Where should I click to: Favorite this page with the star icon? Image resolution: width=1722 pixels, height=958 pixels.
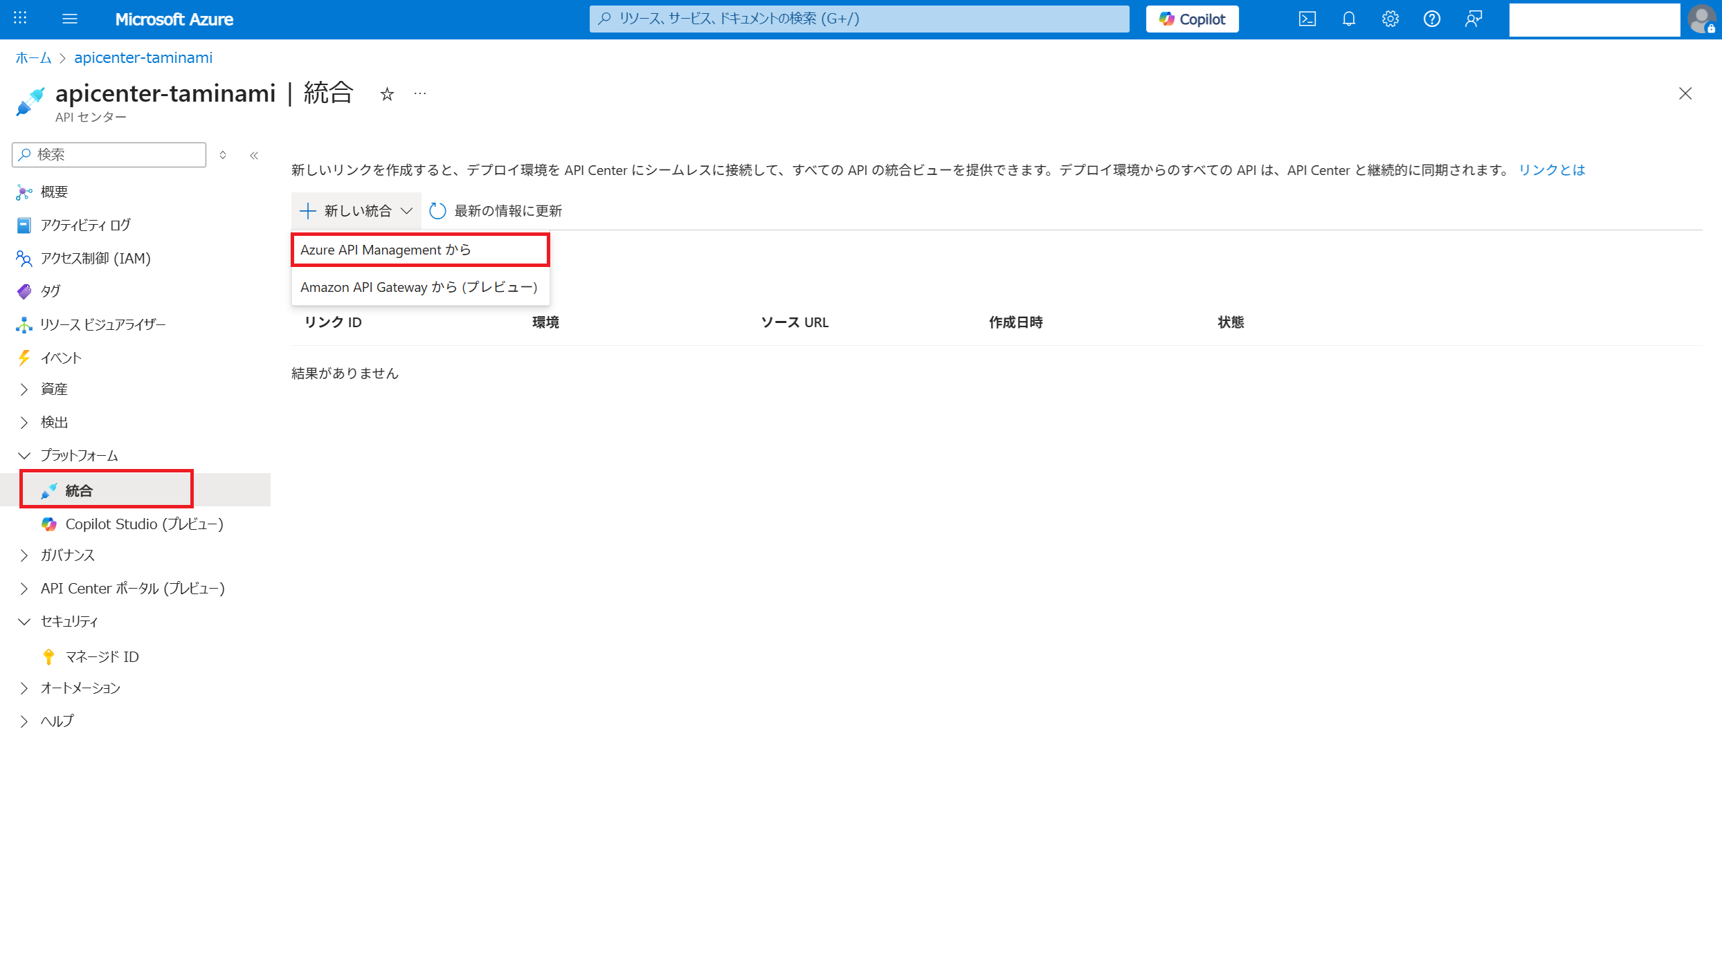[x=387, y=94]
